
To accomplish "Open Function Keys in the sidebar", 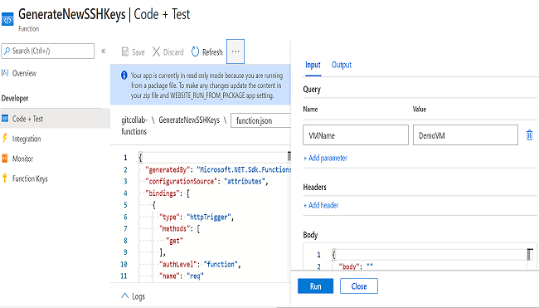I will coord(30,178).
